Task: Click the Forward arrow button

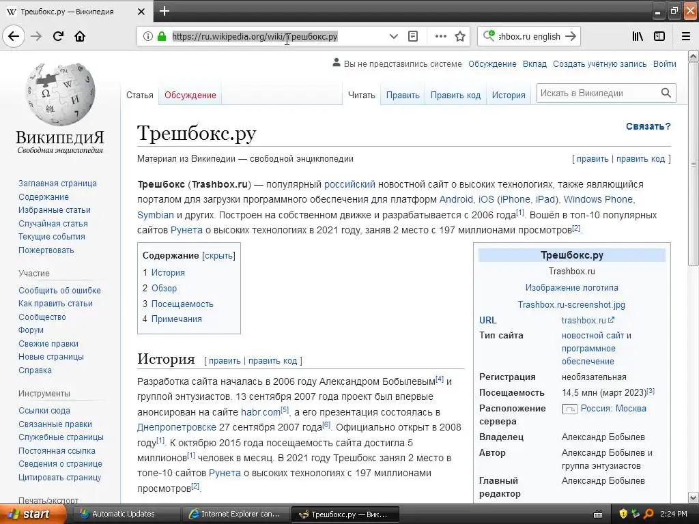Action: point(36,36)
